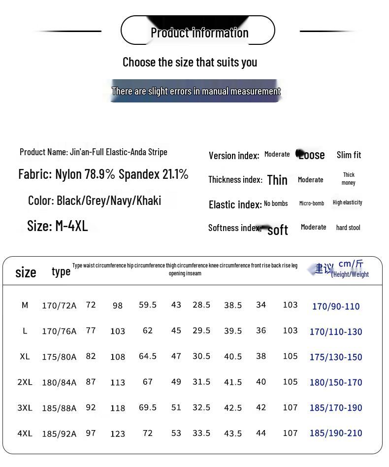Screen dimensions: 389x467
Task: Select the Slim fit version option
Action: tap(349, 155)
